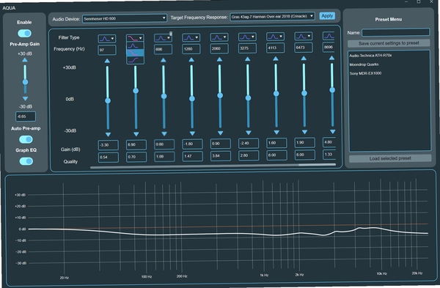This screenshot has width=440, height=288.
Task: Toggle the Graph EQ switch
Action: [x=26, y=161]
